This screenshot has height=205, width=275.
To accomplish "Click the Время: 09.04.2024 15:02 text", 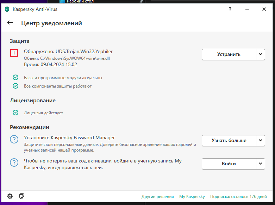I will tap(50, 64).
